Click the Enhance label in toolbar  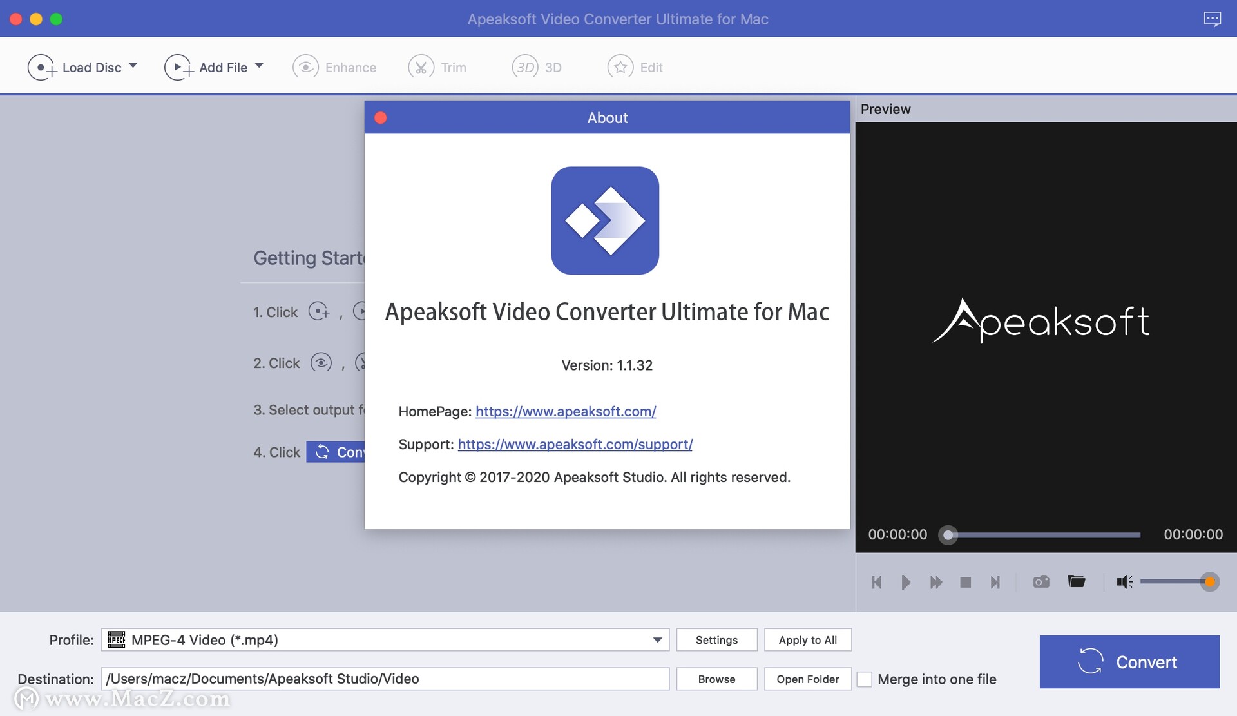350,68
